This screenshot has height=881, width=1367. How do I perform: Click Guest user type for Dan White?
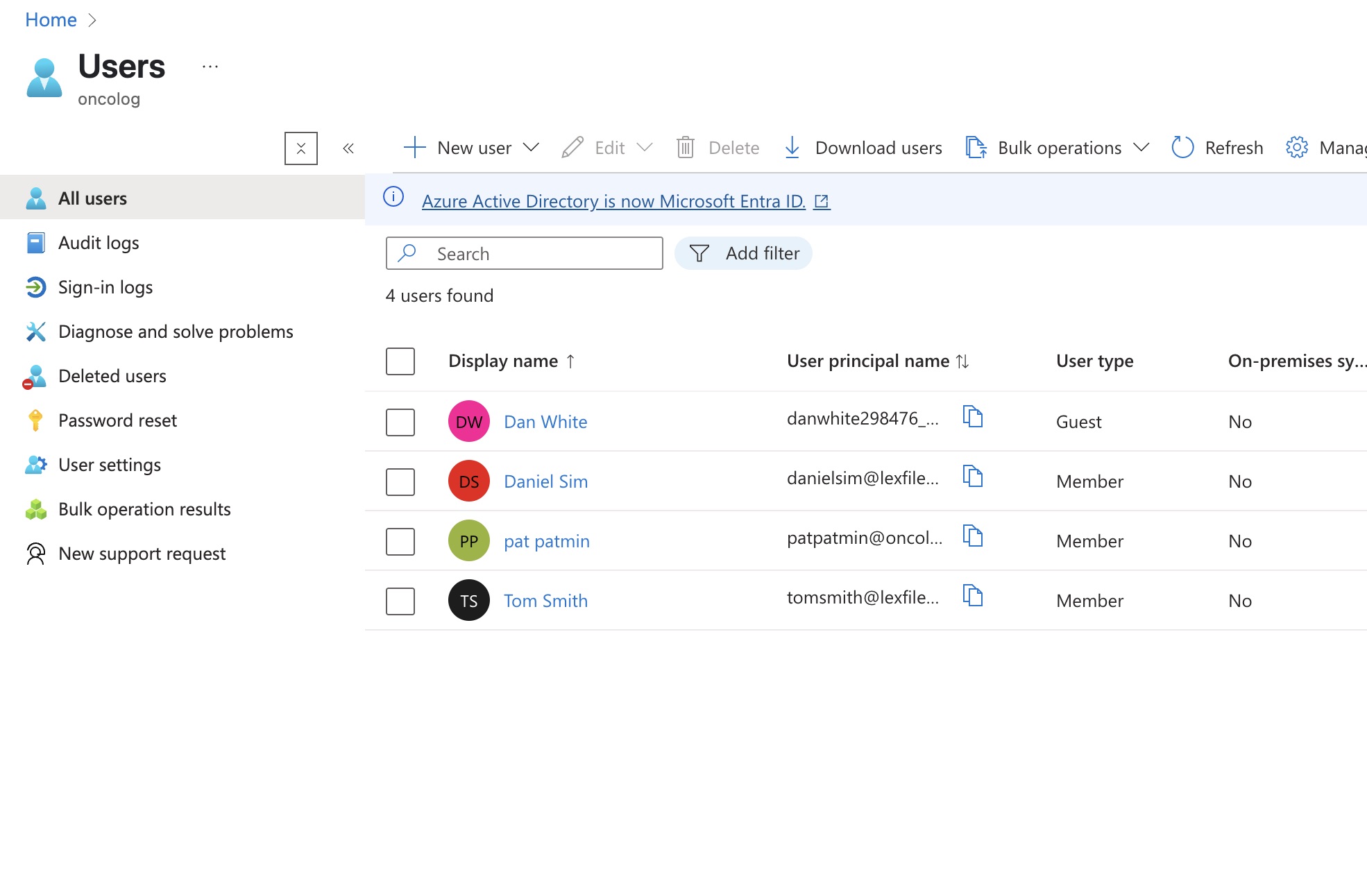click(1078, 422)
